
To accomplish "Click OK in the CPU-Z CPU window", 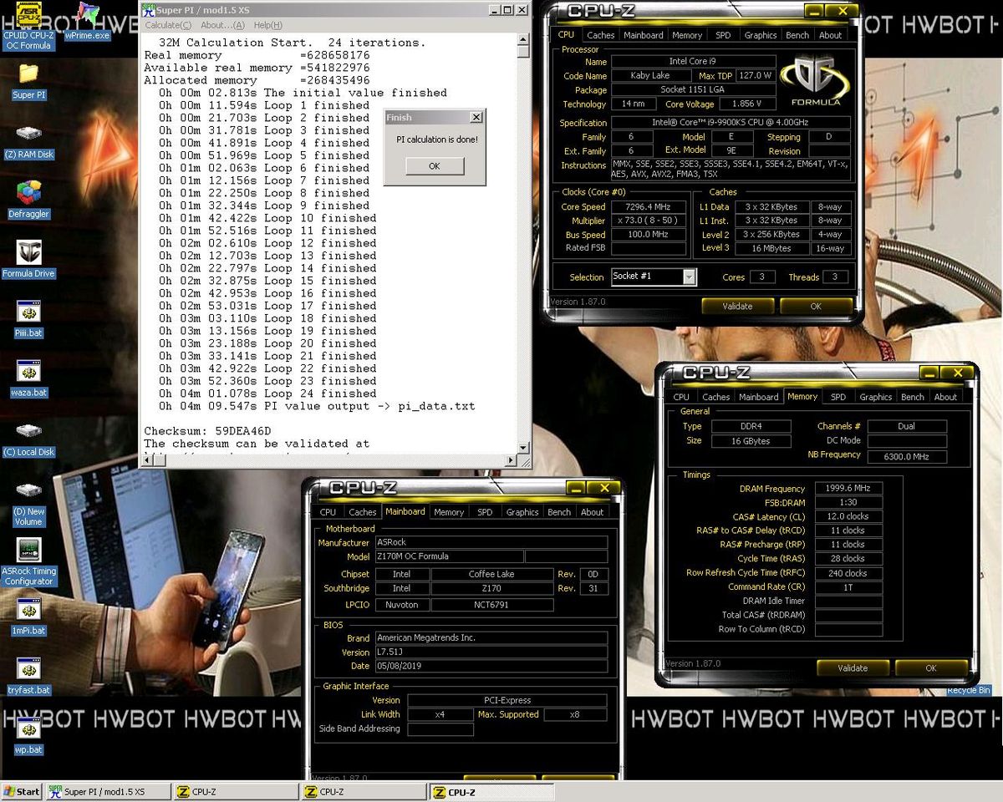I will click(x=816, y=306).
